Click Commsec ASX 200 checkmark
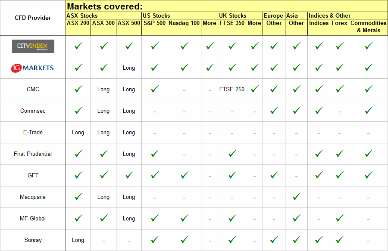 coord(78,110)
